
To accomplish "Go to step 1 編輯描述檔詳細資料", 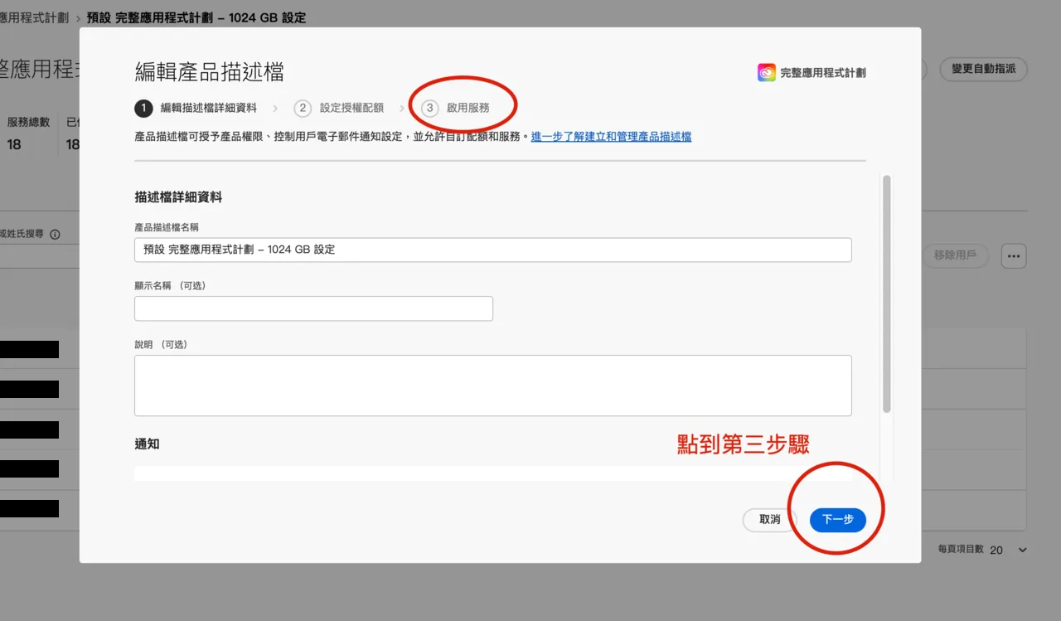I will tap(196, 108).
